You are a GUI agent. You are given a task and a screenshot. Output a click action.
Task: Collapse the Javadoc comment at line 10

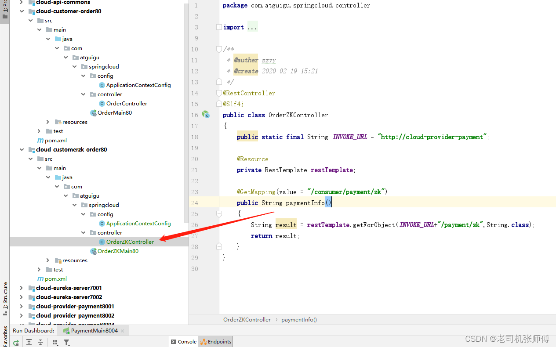click(219, 49)
